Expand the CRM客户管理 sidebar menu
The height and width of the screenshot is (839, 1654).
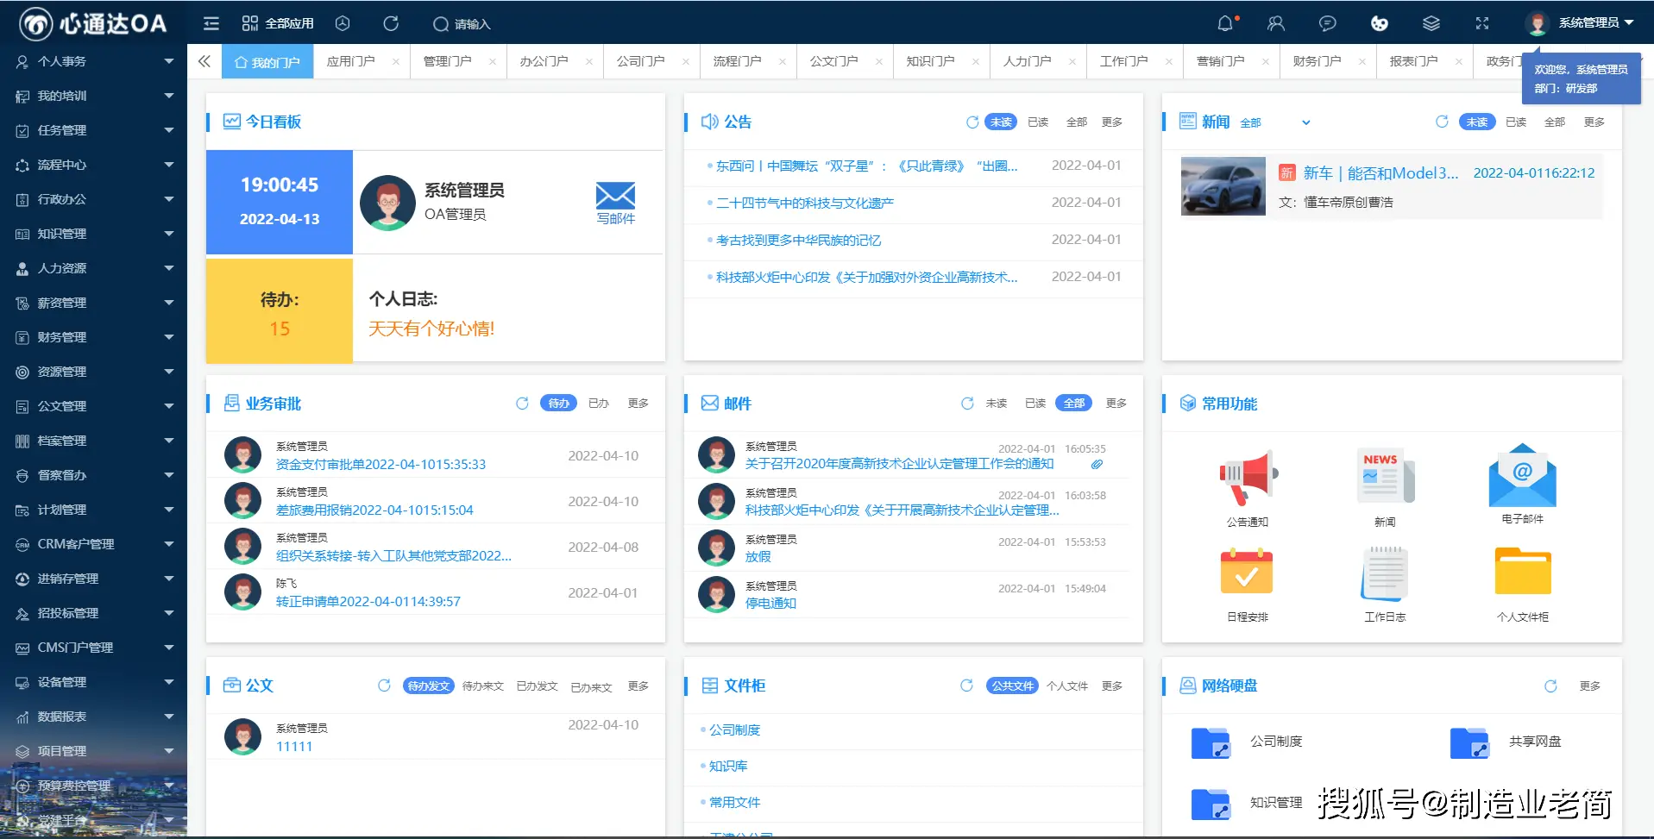[93, 544]
